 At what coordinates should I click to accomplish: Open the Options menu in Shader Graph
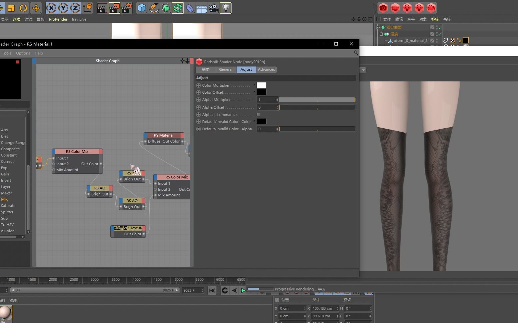click(x=23, y=53)
